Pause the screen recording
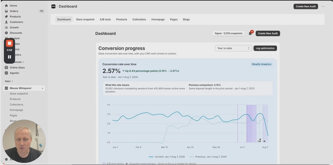 point(9,57)
